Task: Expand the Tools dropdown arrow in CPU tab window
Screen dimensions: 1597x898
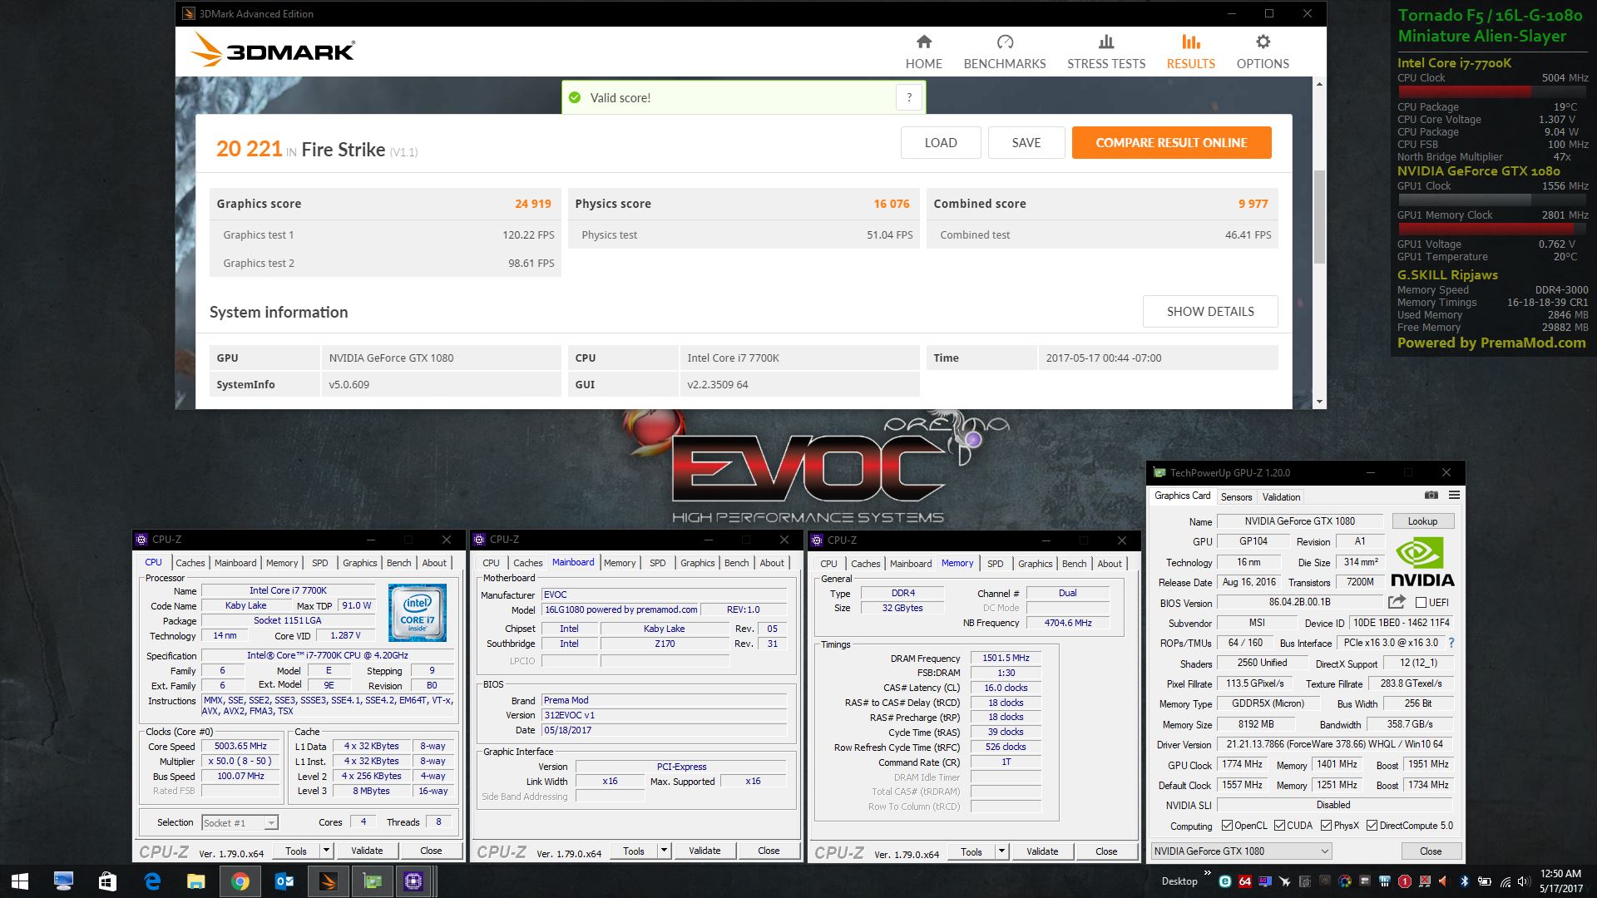Action: [x=326, y=851]
